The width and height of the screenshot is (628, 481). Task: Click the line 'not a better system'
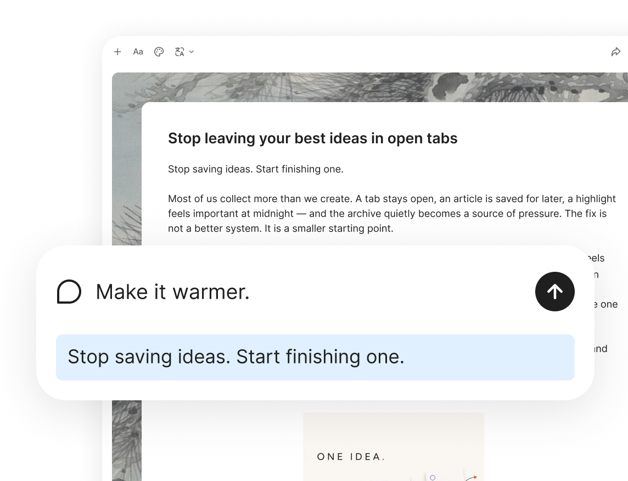281,228
